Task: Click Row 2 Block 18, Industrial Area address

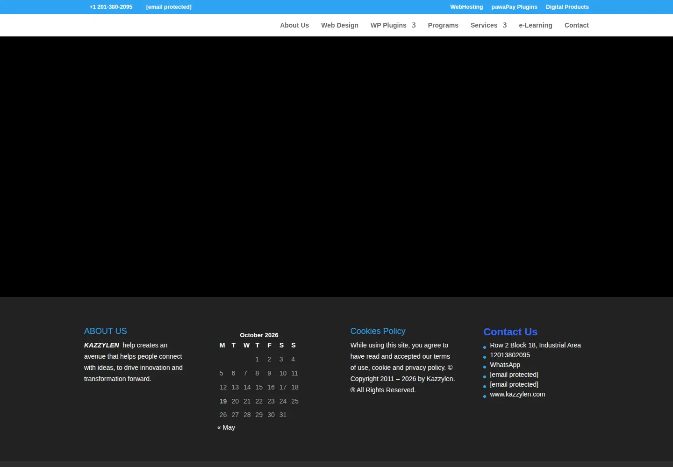Action: point(536,345)
